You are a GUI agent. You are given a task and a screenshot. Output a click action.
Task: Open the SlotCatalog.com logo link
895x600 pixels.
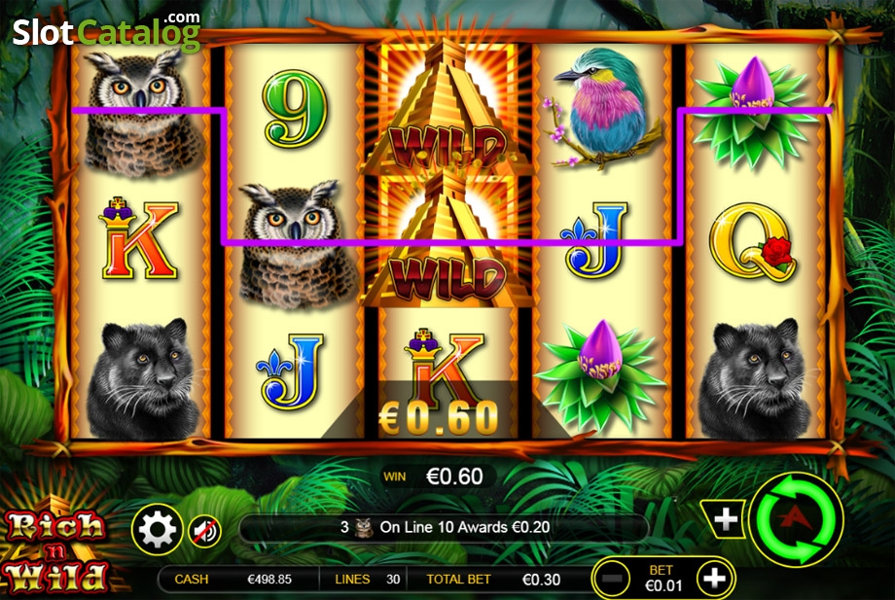[x=107, y=30]
